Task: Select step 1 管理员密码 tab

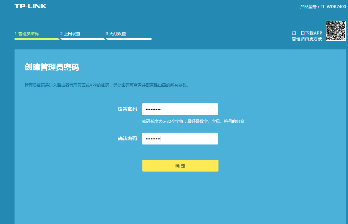Action: click(x=27, y=34)
